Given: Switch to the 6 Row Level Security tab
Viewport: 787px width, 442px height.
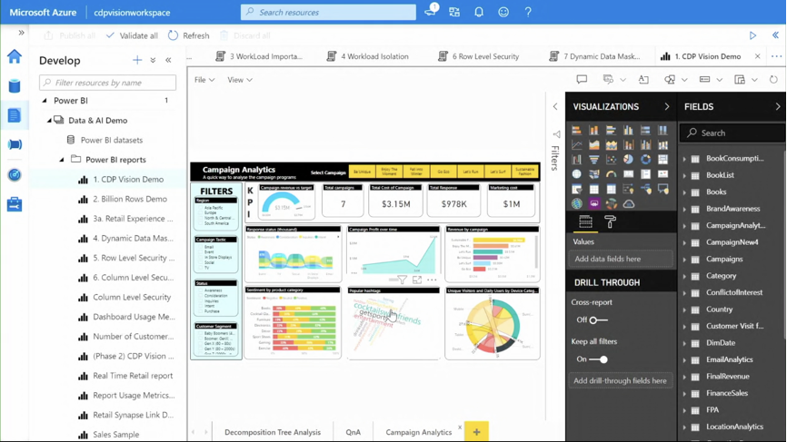Looking at the screenshot, I should [x=478, y=56].
